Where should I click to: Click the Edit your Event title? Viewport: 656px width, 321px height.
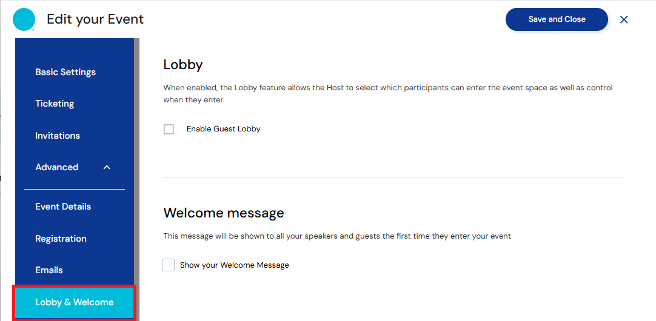[95, 19]
